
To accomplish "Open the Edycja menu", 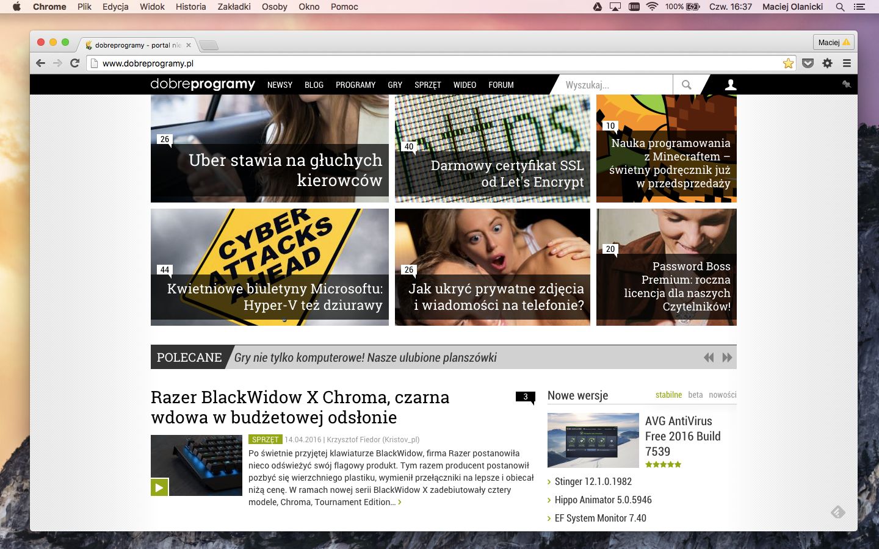I will coord(115,7).
